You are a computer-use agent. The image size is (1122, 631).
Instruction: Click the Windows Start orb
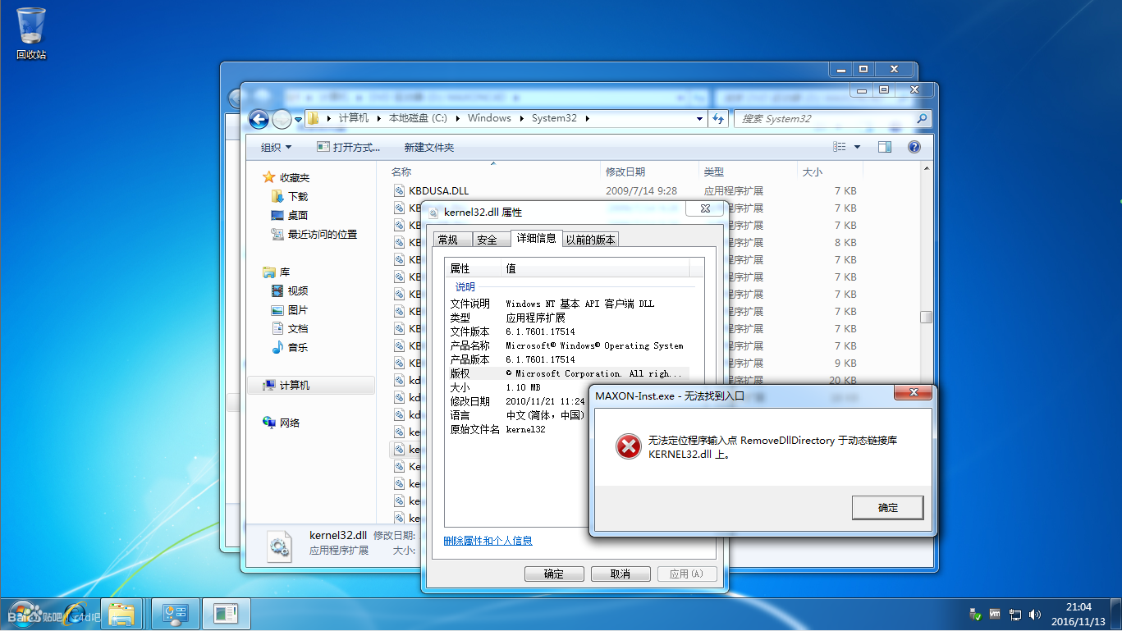[x=23, y=613]
